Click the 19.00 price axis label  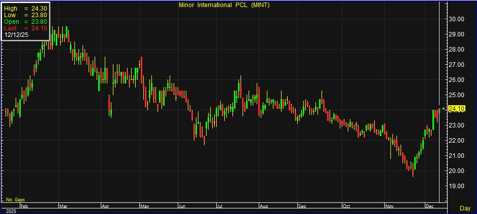pos(457,186)
